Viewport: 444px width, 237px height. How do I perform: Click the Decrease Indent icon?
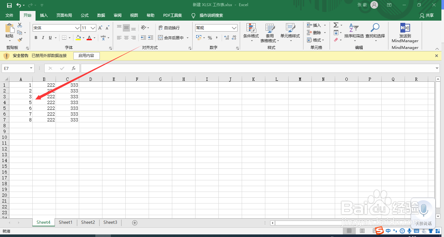pyautogui.click(x=143, y=38)
